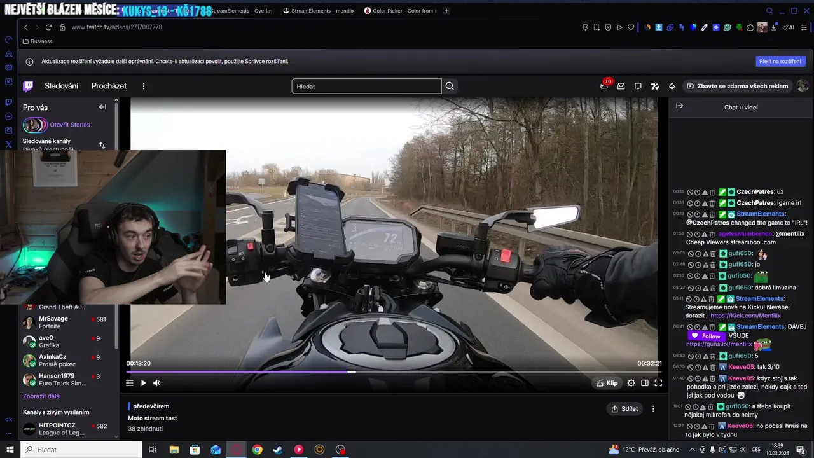Screen dimensions: 814x458
Task: Click the browser snapshot selection icon
Action: (x=597, y=27)
